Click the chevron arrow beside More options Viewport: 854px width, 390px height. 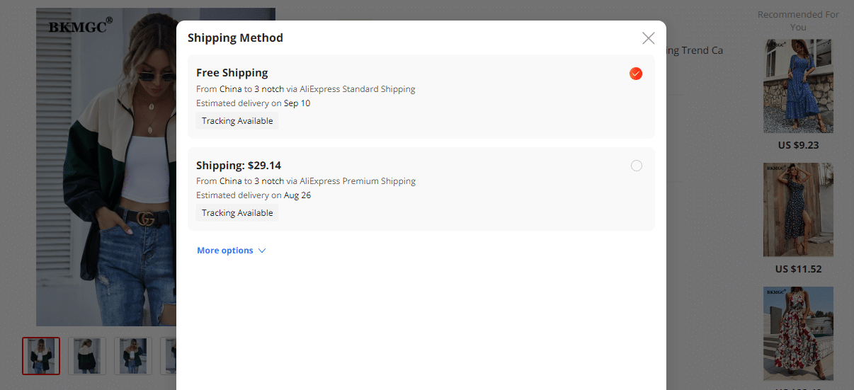[x=262, y=251]
